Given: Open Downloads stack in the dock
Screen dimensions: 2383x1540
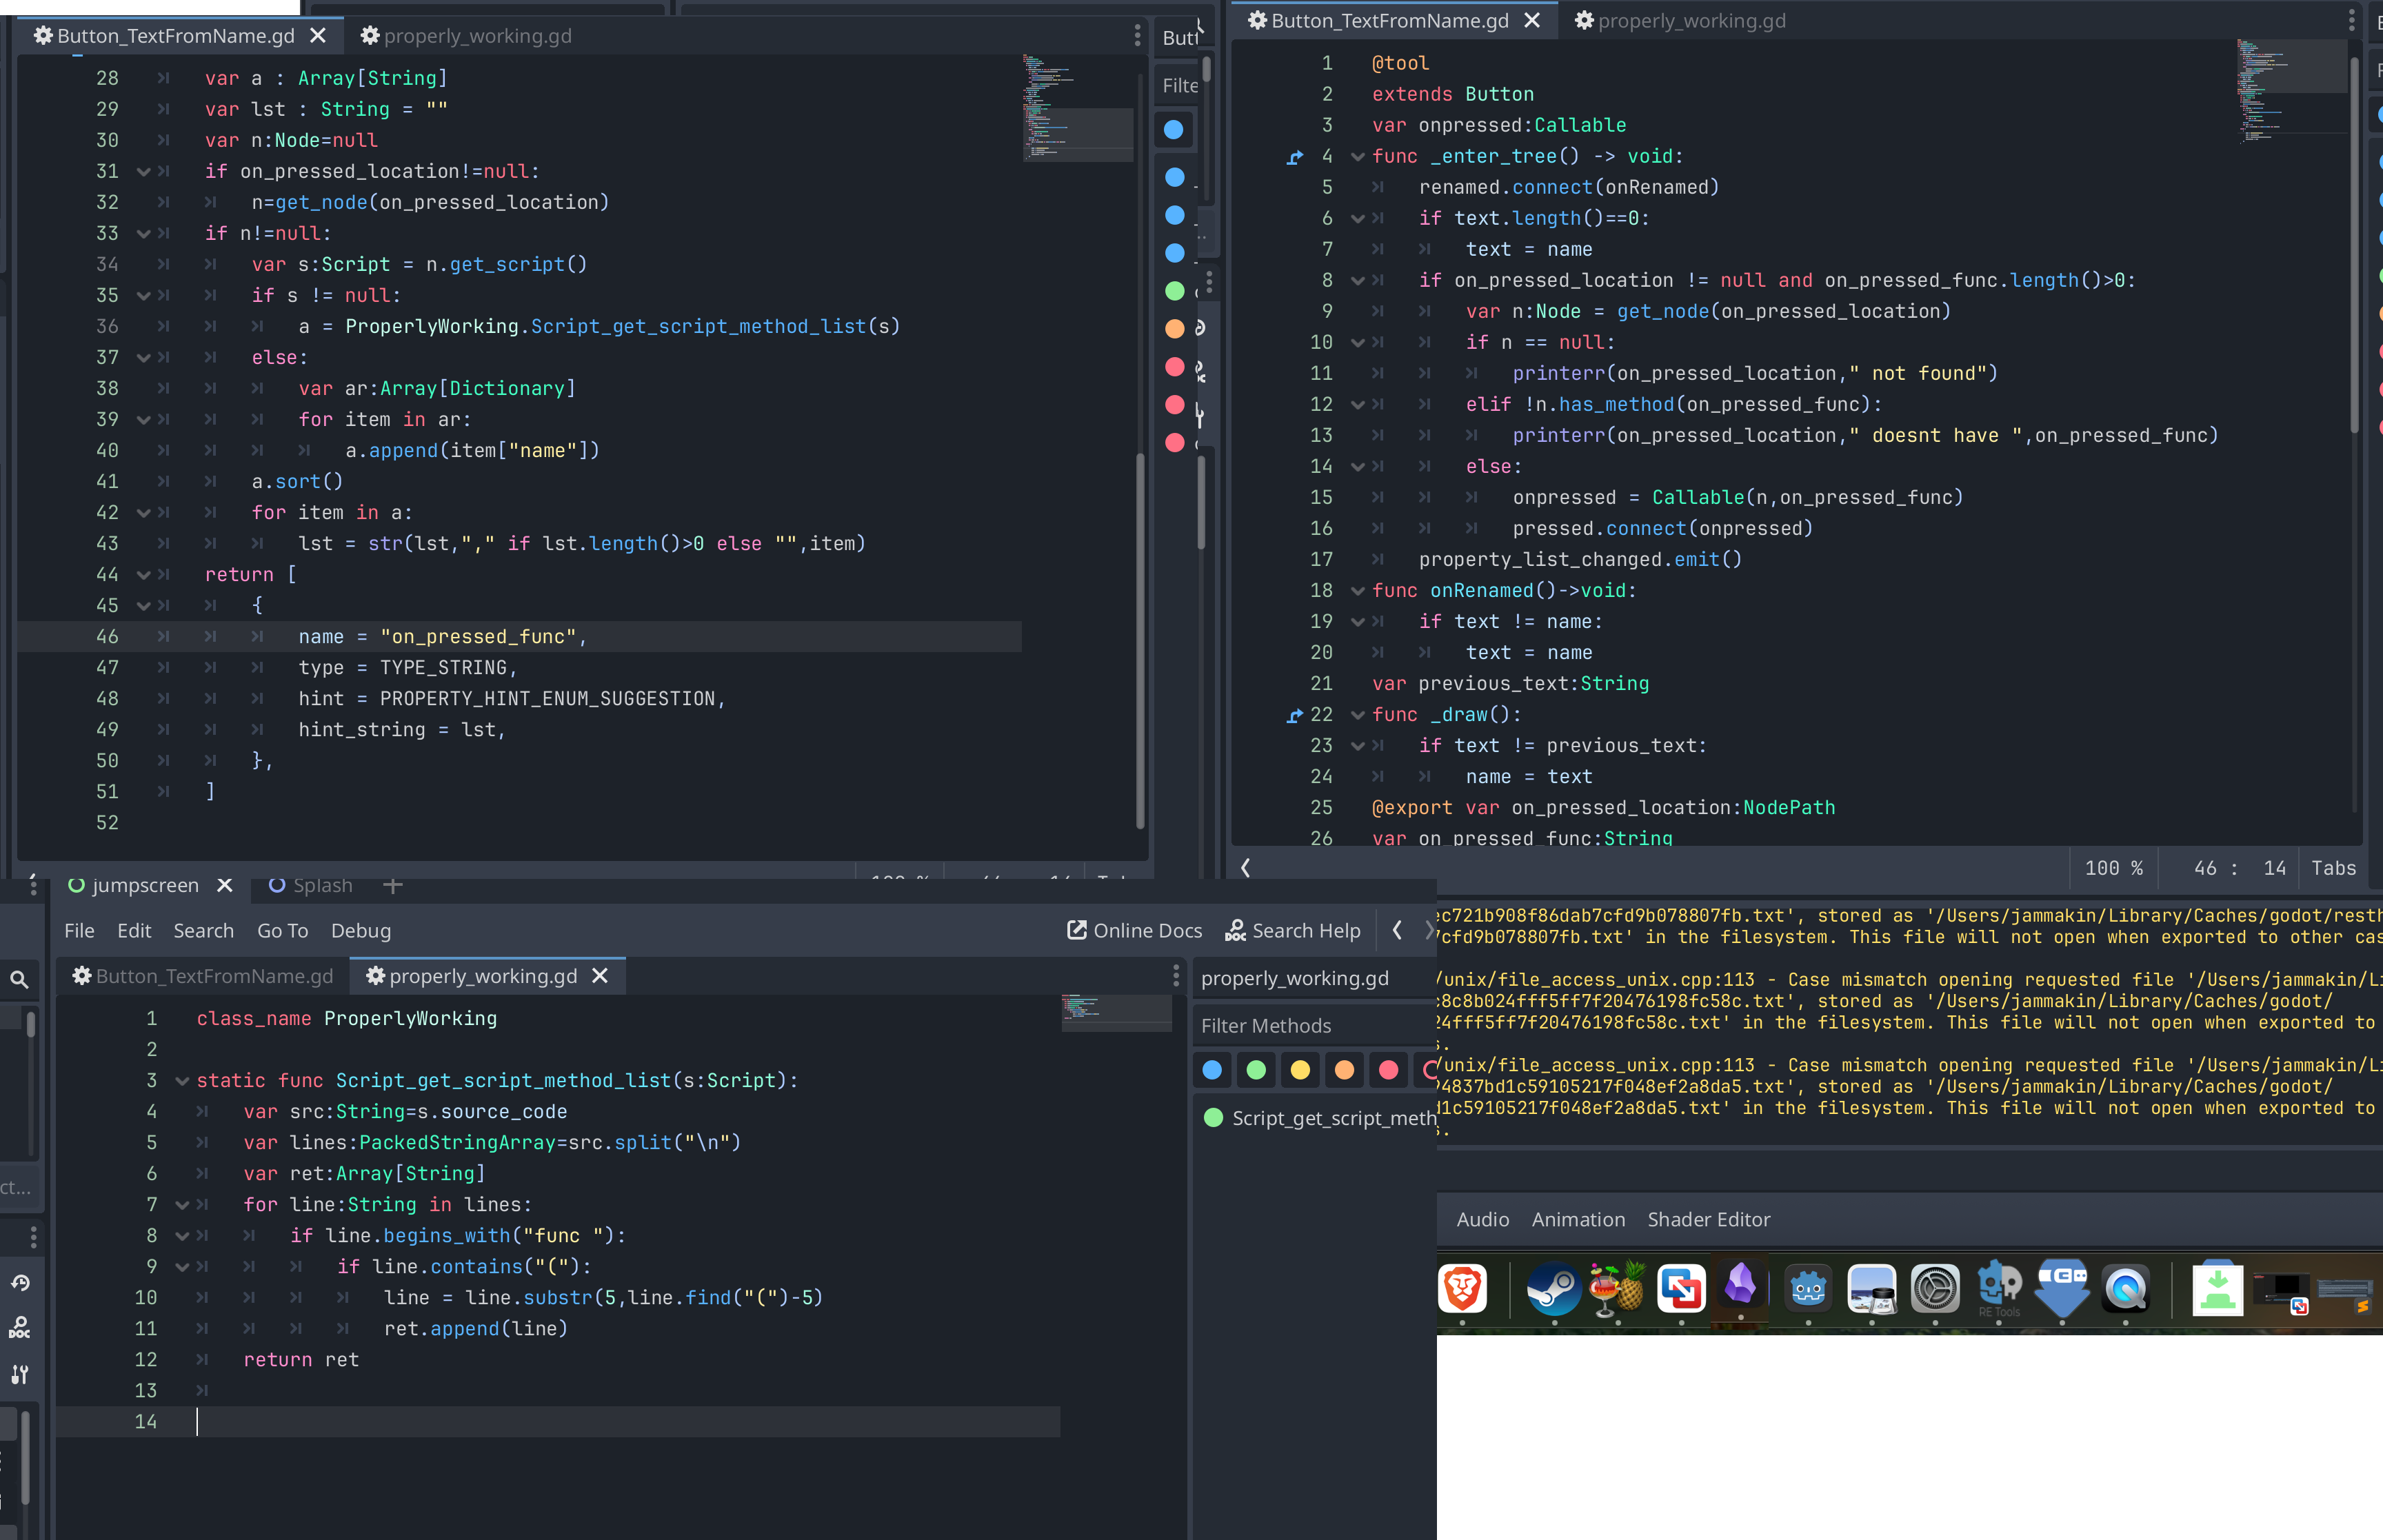Looking at the screenshot, I should coord(2217,1288).
